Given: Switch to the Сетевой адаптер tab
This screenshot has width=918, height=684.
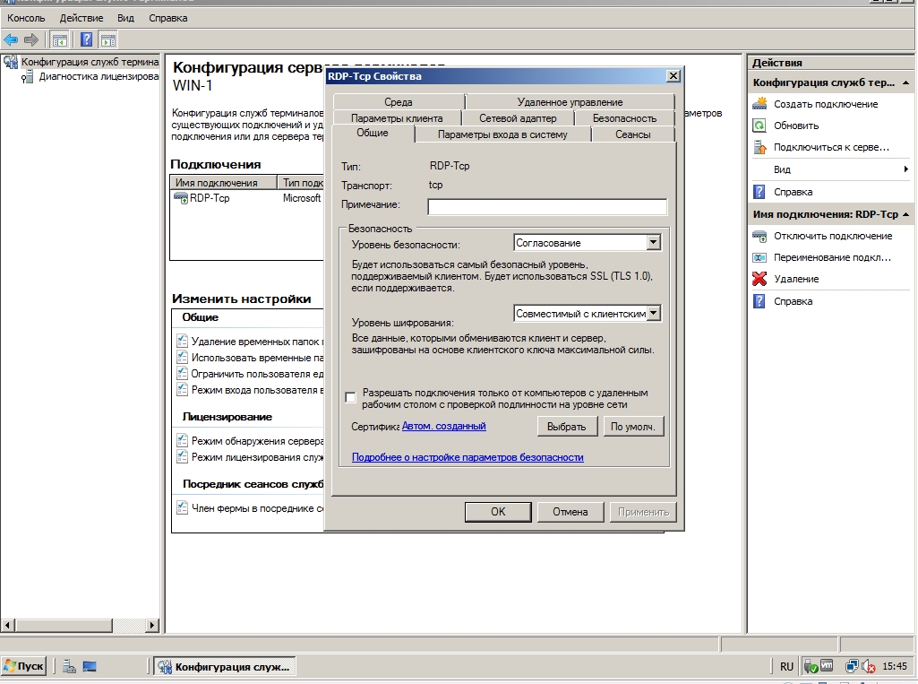Looking at the screenshot, I should coord(518,117).
